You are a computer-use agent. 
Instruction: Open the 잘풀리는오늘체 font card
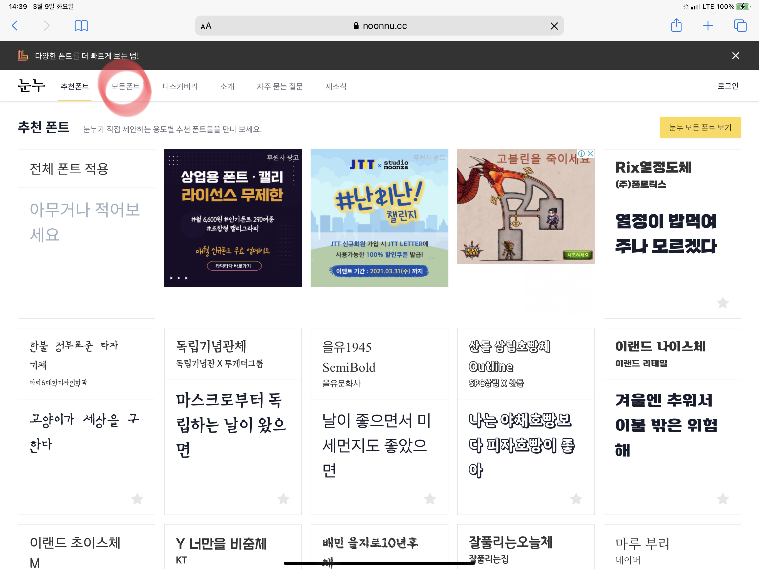tap(526, 546)
